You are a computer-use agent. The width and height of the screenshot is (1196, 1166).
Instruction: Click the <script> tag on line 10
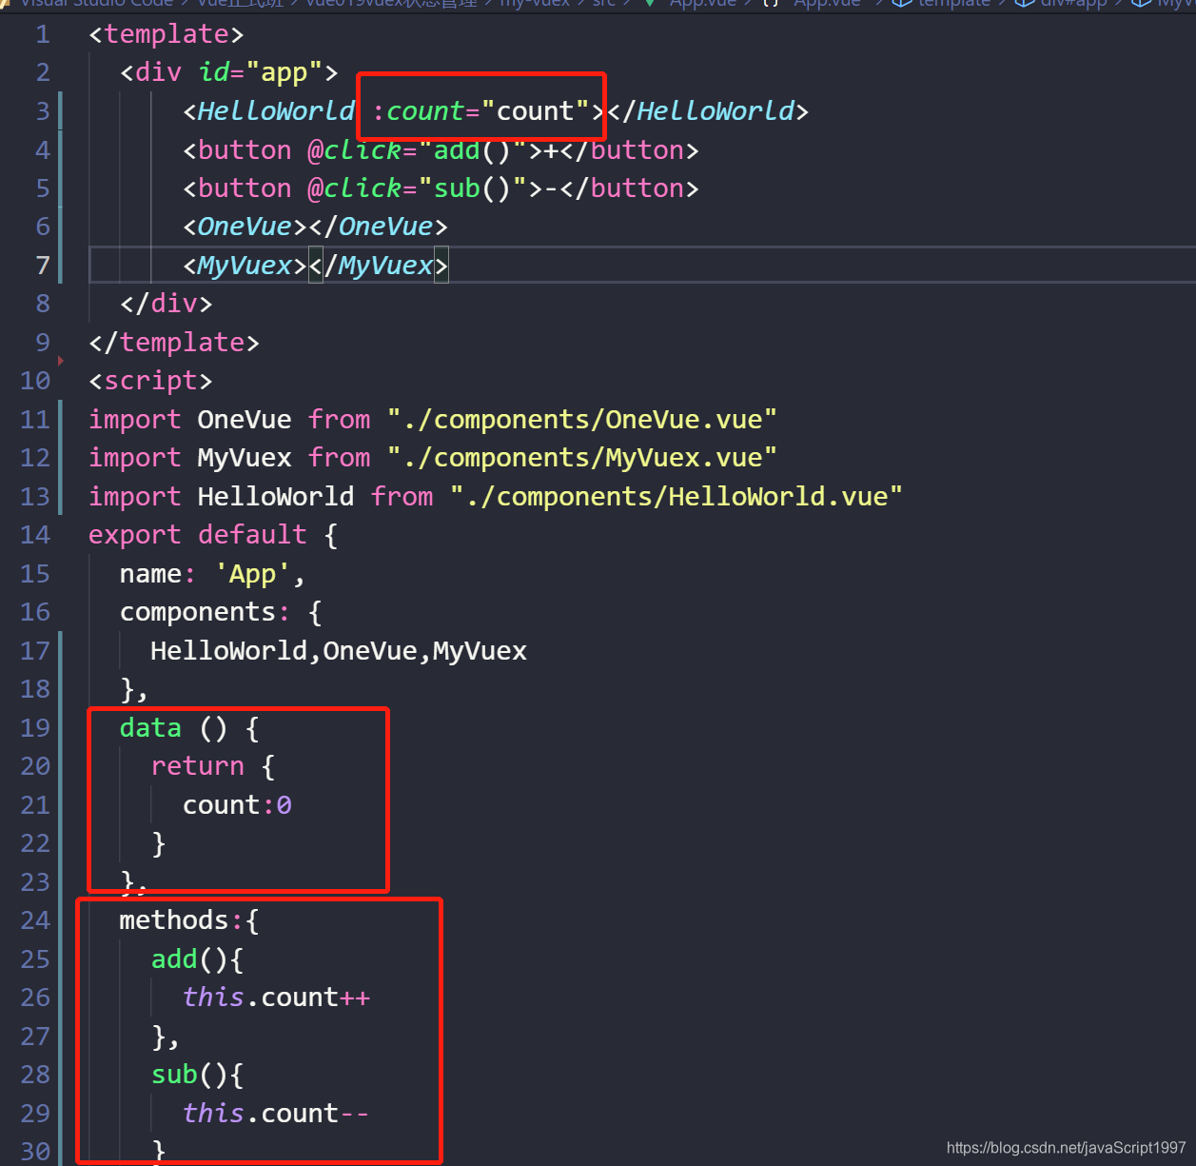[150, 381]
